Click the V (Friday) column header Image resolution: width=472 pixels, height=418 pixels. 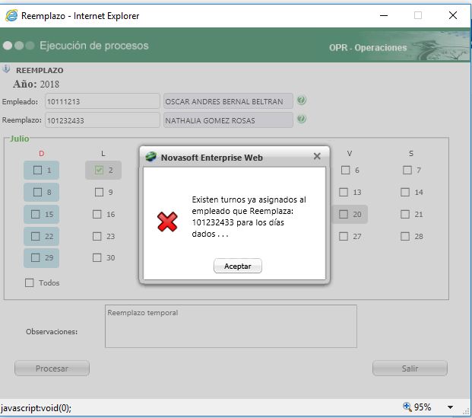click(x=350, y=154)
